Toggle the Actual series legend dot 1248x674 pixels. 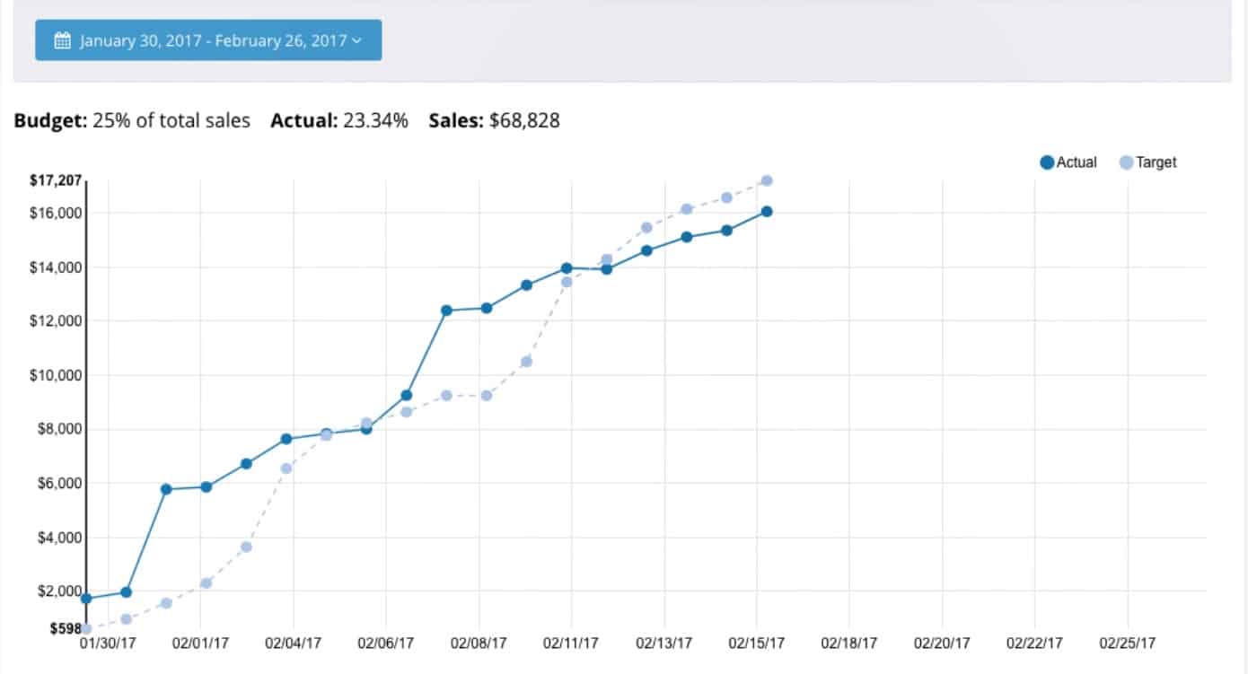(1047, 162)
